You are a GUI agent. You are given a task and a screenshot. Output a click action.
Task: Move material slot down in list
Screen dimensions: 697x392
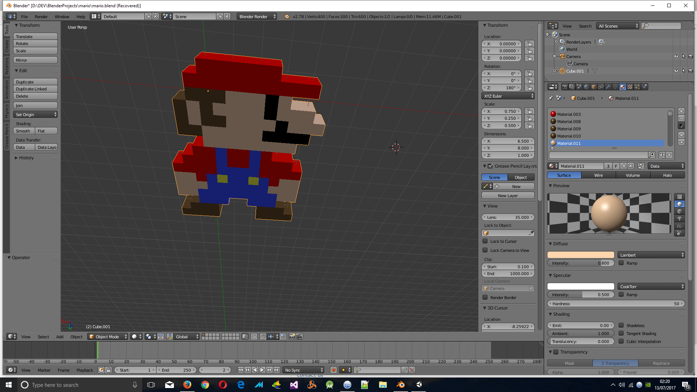click(681, 142)
